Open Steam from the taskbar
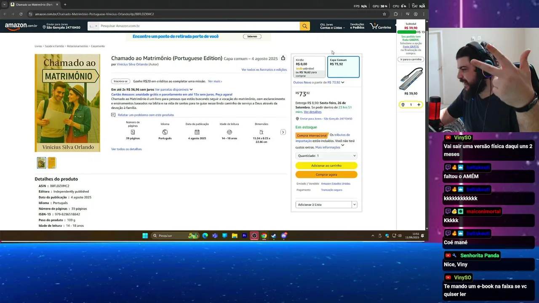Image resolution: width=539 pixels, height=303 pixels. 274,236
